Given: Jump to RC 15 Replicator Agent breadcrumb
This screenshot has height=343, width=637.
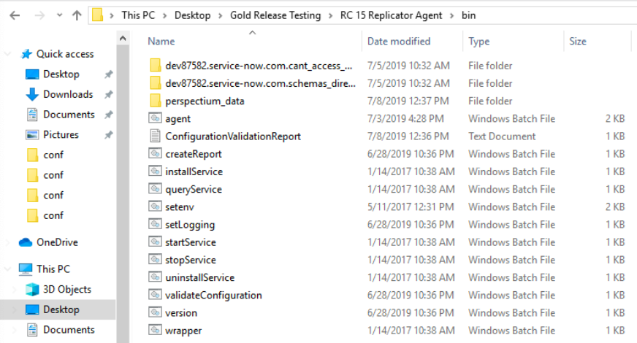Looking at the screenshot, I should coord(391,15).
